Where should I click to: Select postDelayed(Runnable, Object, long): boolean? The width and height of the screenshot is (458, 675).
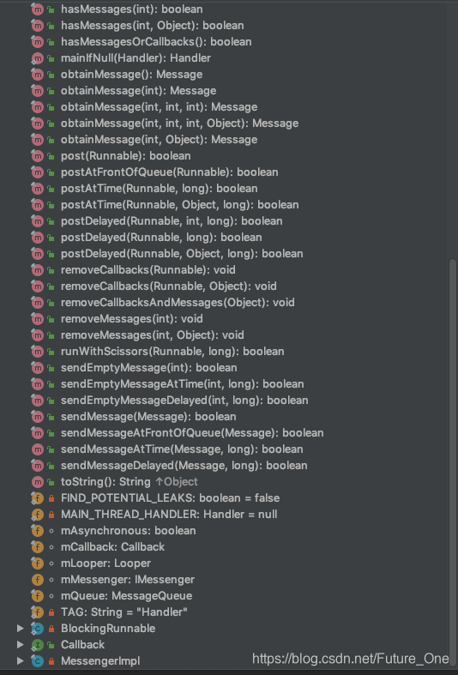point(182,254)
